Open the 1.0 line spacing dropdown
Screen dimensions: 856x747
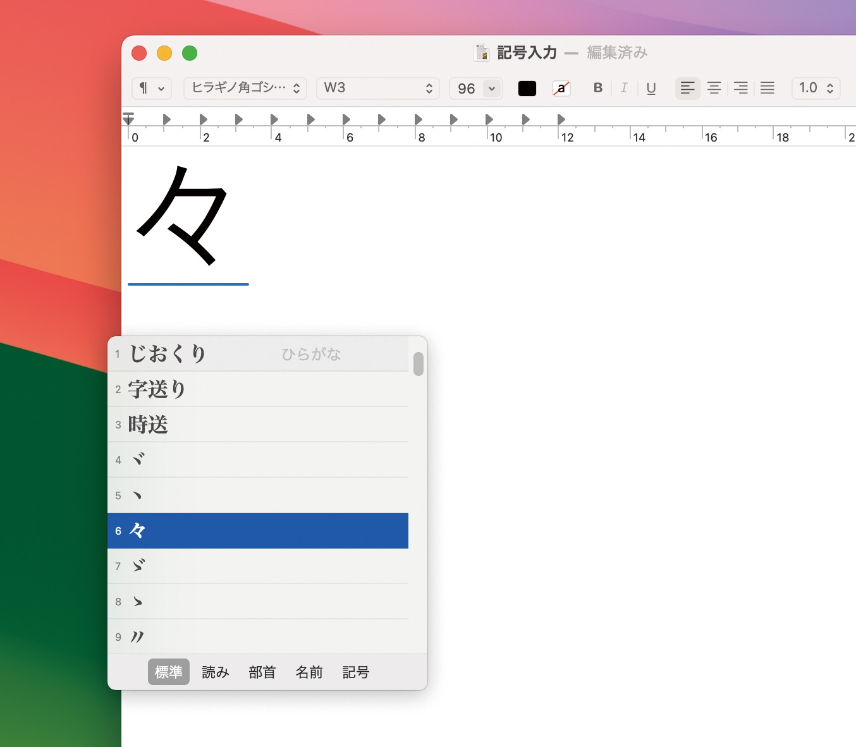point(816,88)
